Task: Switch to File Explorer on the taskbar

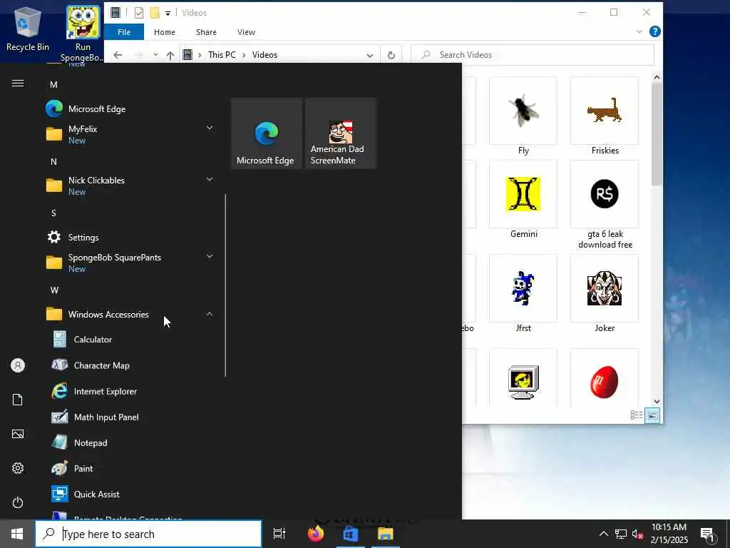Action: coord(386,534)
